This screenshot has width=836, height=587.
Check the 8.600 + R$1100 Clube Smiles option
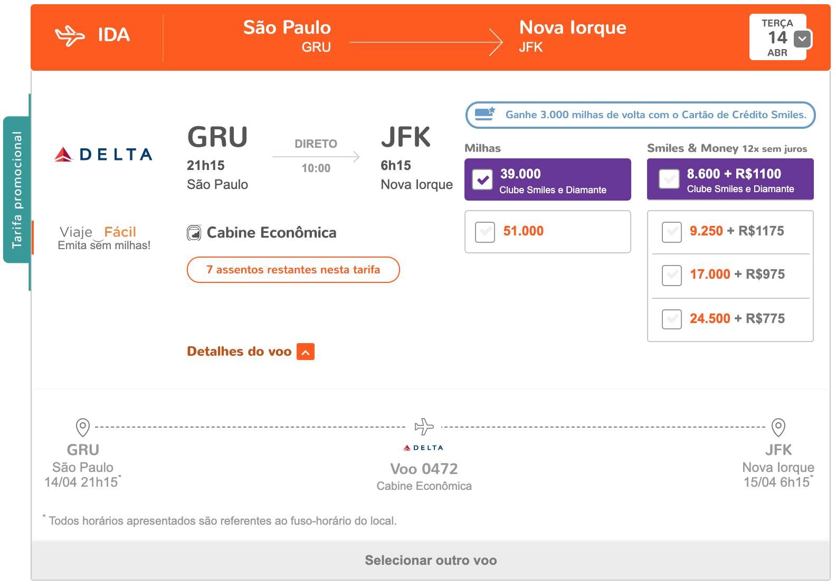click(669, 179)
